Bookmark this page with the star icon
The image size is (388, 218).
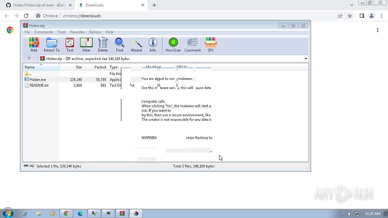pyautogui.click(x=350, y=16)
